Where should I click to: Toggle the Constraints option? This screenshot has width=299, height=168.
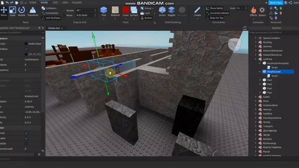[50, 13]
